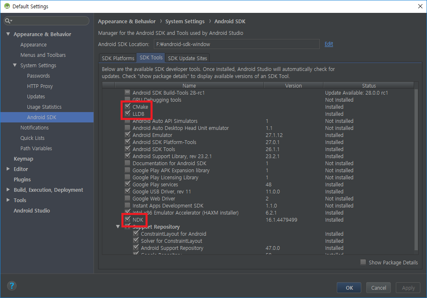Image resolution: width=427 pixels, height=298 pixels.
Task: Click the Apply button
Action: (x=408, y=288)
